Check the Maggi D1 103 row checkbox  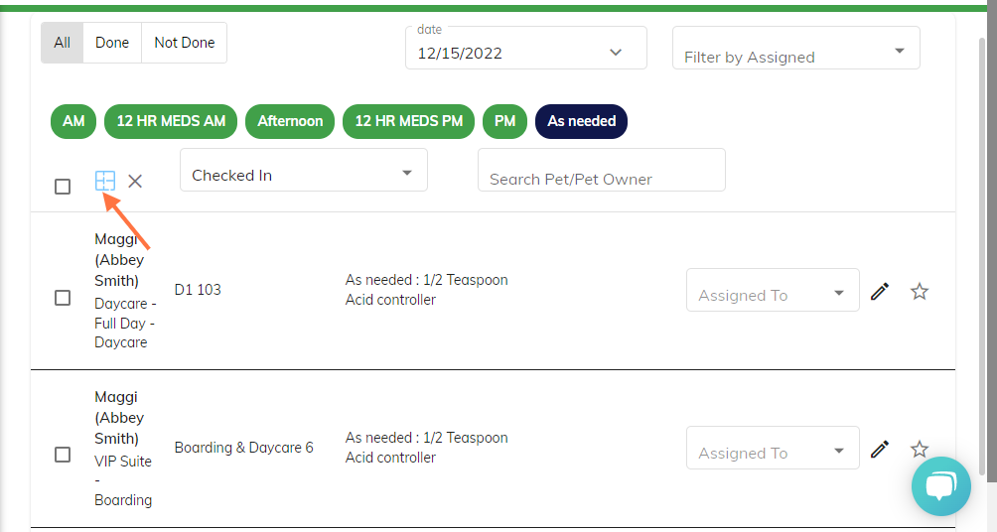[63, 298]
